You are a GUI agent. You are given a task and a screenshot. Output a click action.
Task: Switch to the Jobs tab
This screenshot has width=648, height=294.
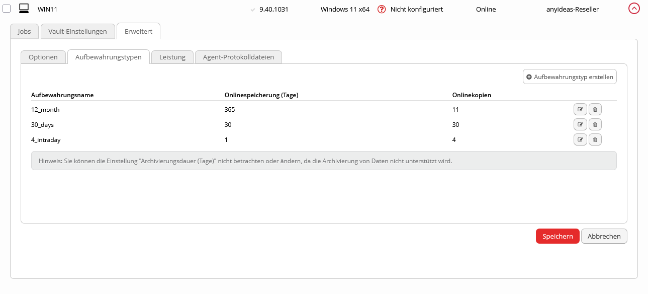click(24, 31)
